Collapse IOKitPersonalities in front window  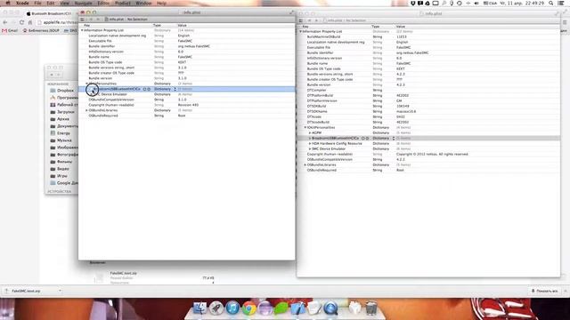pos(86,84)
